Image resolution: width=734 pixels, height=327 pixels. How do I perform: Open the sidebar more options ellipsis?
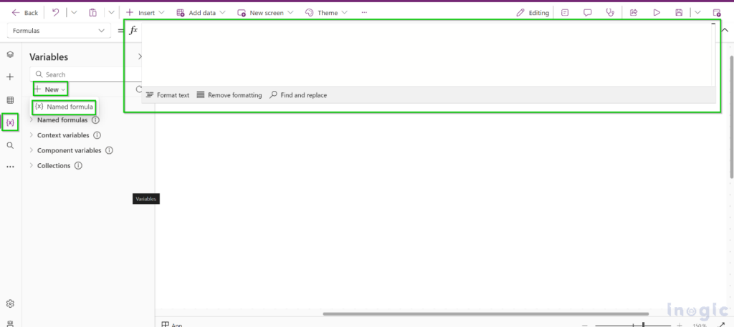(x=10, y=167)
